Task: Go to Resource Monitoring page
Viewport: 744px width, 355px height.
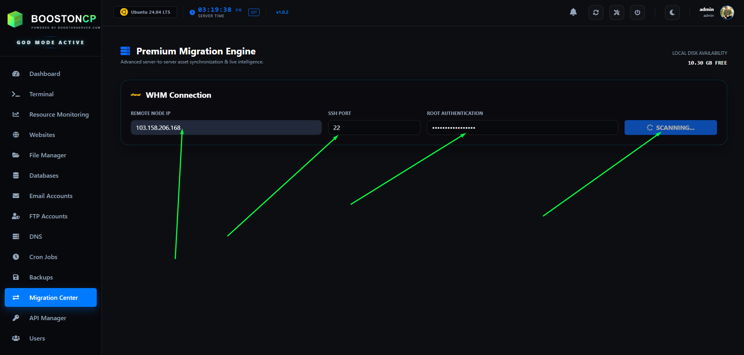Action: [59, 114]
